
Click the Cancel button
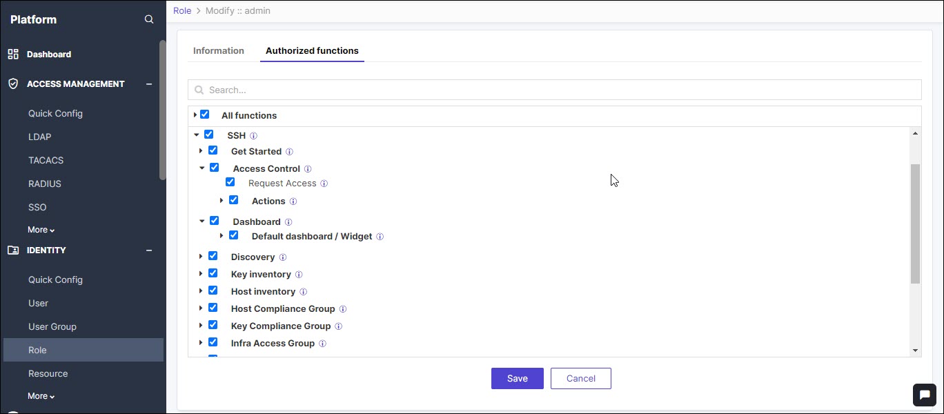(581, 378)
